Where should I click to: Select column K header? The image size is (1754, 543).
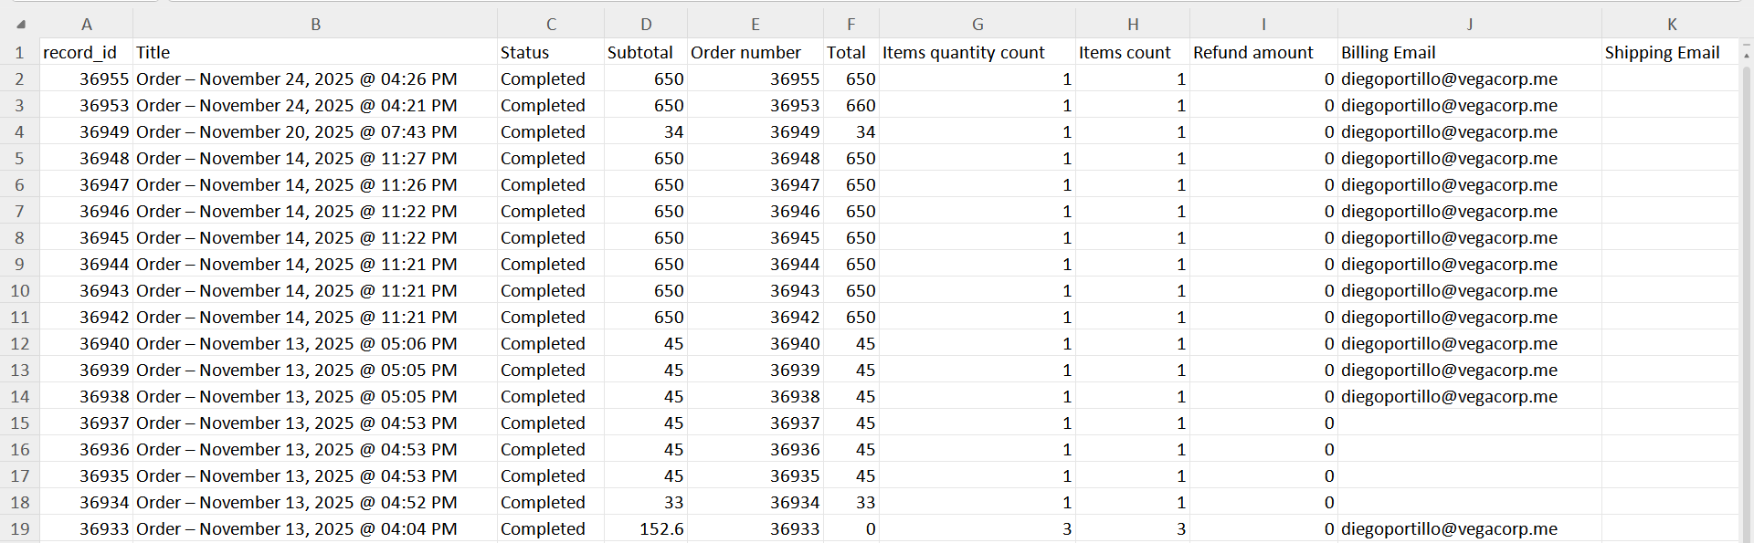coord(1671,25)
